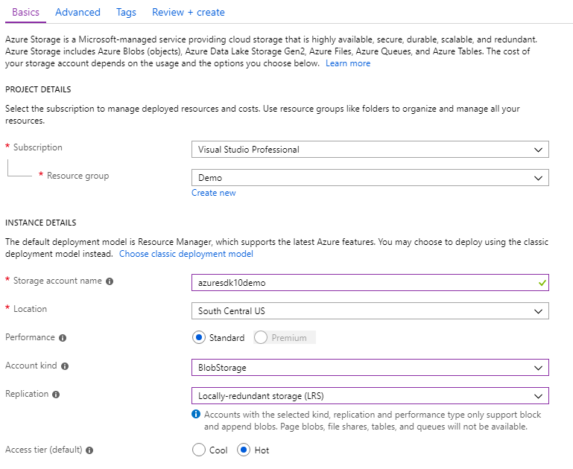The width and height of the screenshot is (573, 469).
Task: Click the Account kind info icon
Action: click(66, 366)
